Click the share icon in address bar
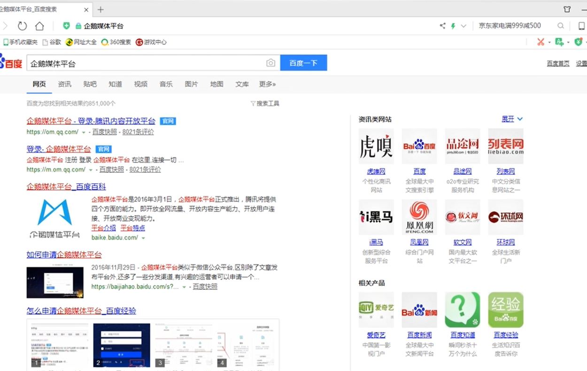587x371 pixels. [x=442, y=26]
